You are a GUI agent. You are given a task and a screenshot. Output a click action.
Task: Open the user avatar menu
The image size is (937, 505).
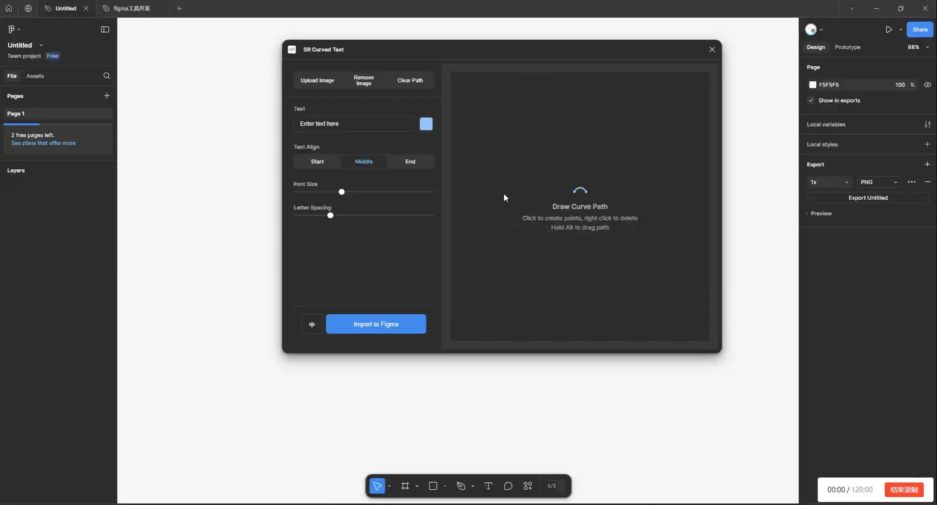pos(811,29)
